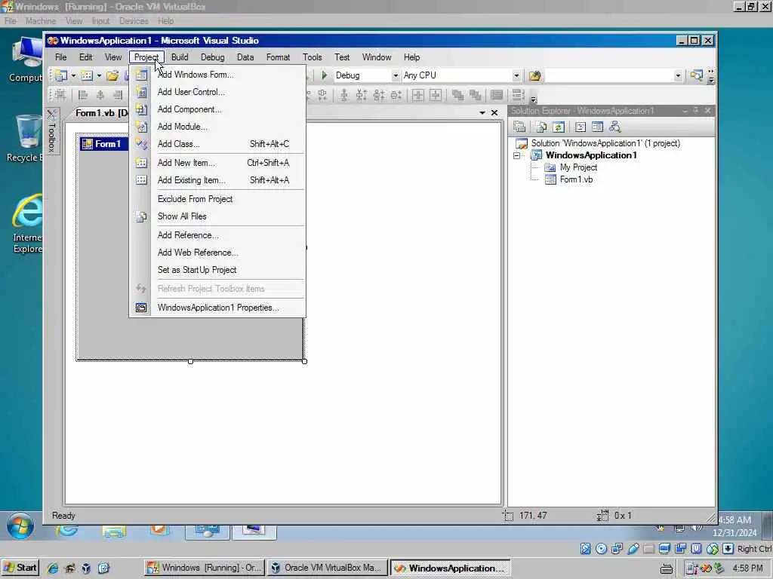Click Solution Explorer View Designer icon
Viewport: 773px width, 579px height.
[x=598, y=127]
